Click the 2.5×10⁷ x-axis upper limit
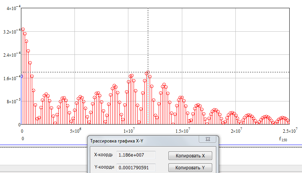 290,131
